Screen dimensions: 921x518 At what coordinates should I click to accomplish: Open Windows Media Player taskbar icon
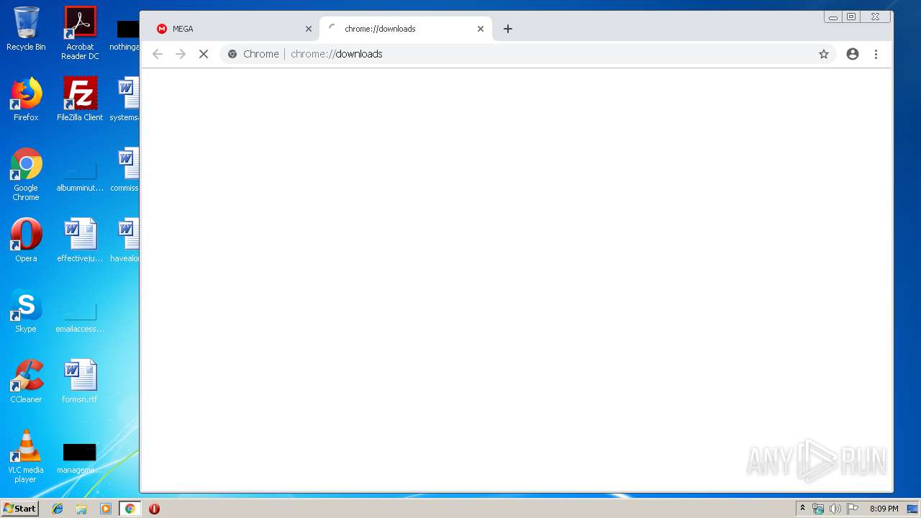(x=106, y=509)
